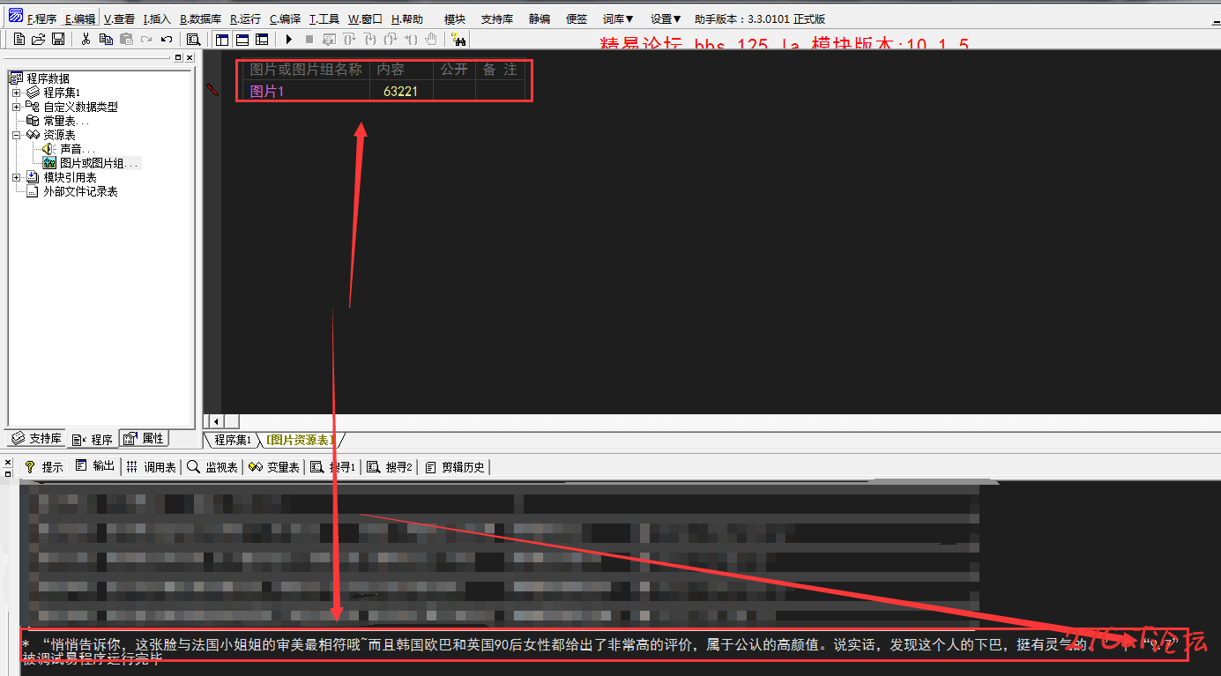This screenshot has width=1221, height=676.
Task: Click the first curly-brace step debug icon
Action: coord(349,39)
